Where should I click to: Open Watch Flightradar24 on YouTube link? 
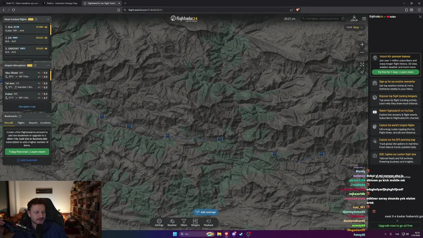(x=396, y=114)
